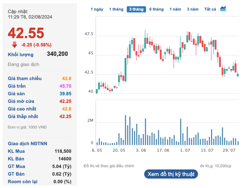This screenshot has height=188, width=243.
Task: Choose the 3 năm time range
Action: [x=193, y=9]
